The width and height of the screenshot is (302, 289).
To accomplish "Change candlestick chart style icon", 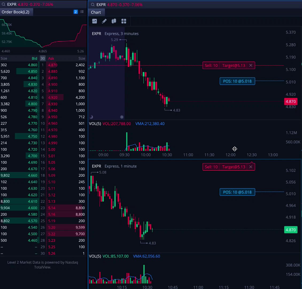I will [x=114, y=21].
